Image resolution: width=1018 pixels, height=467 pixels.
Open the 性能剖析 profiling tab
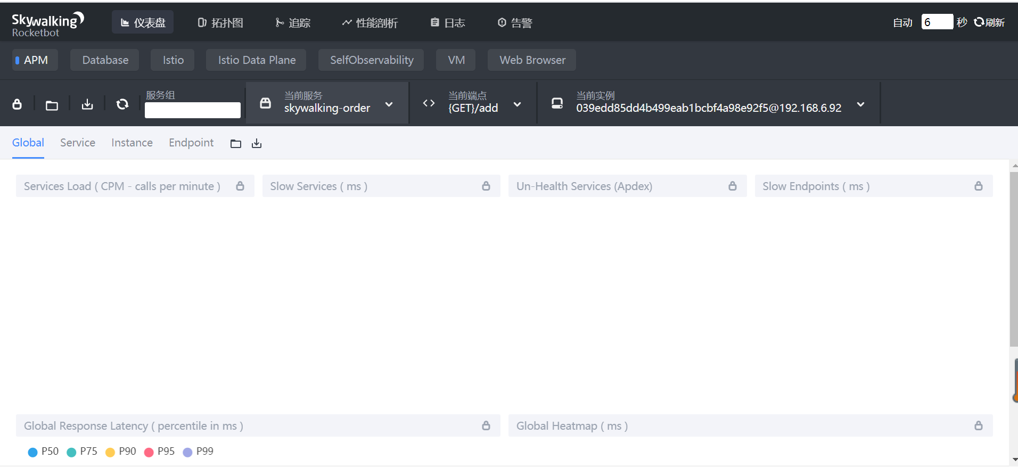pos(370,22)
